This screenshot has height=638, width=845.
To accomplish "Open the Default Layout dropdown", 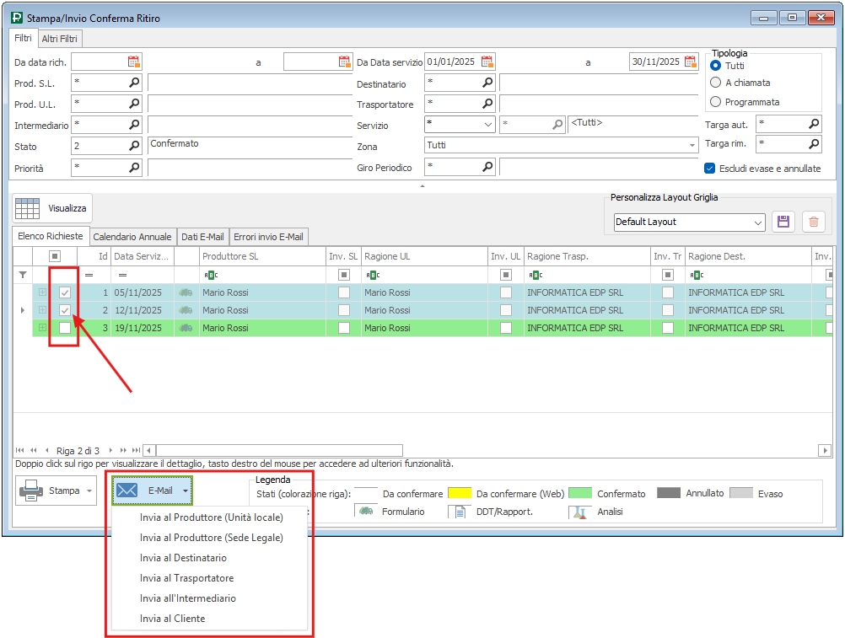I will click(756, 222).
